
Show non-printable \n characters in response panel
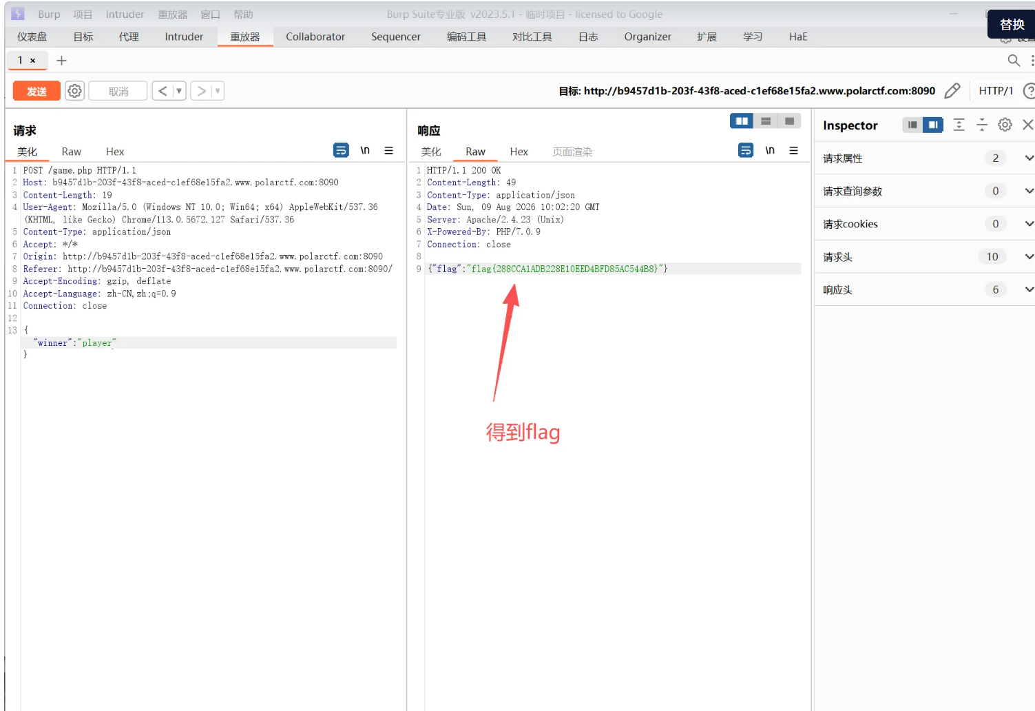click(x=770, y=150)
